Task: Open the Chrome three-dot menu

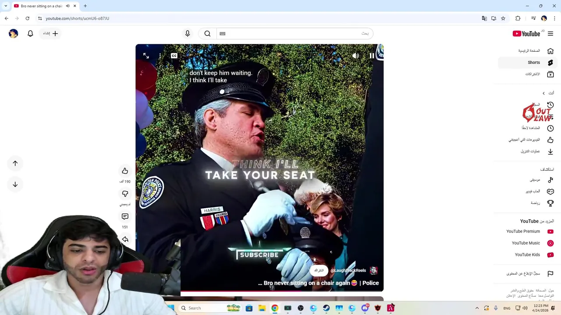Action: 554,18
